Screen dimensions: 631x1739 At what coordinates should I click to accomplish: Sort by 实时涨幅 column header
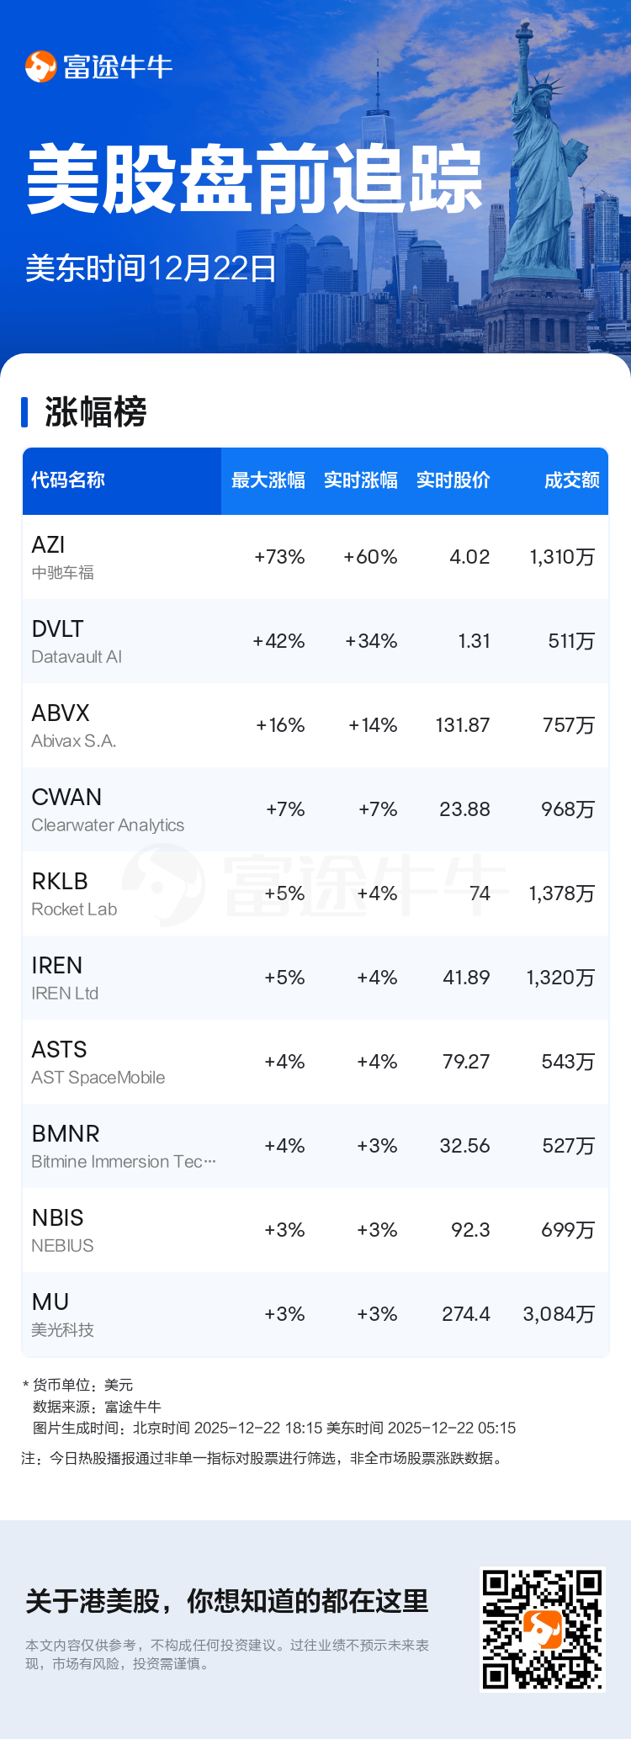tap(360, 480)
